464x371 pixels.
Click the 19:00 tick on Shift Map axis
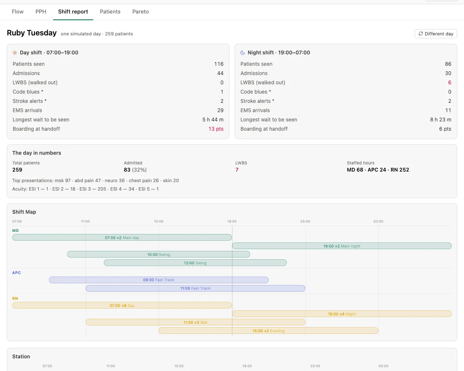232,221
